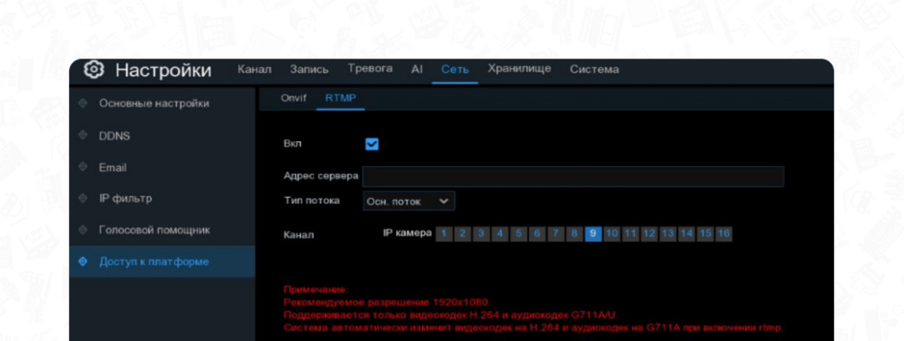Toggle IP camera channel 16
The width and height of the screenshot is (904, 341).
[x=724, y=234]
